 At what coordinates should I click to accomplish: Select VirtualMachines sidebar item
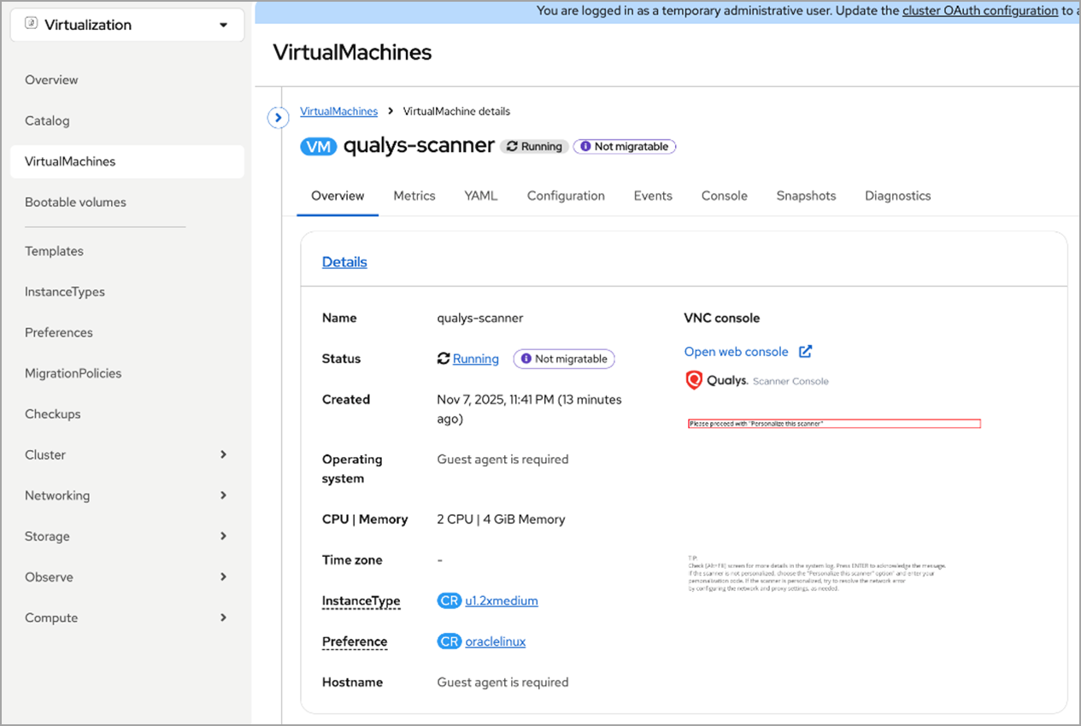click(x=127, y=161)
